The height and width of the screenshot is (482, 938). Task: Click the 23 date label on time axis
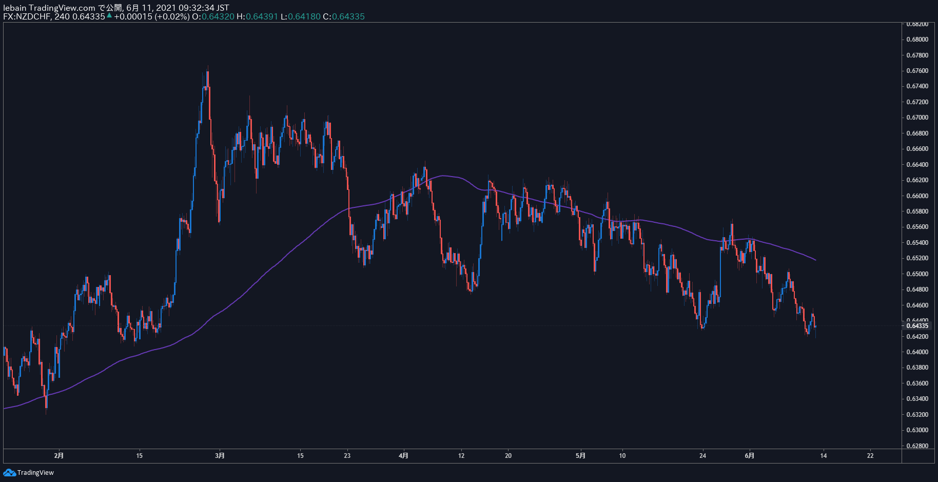tap(347, 455)
